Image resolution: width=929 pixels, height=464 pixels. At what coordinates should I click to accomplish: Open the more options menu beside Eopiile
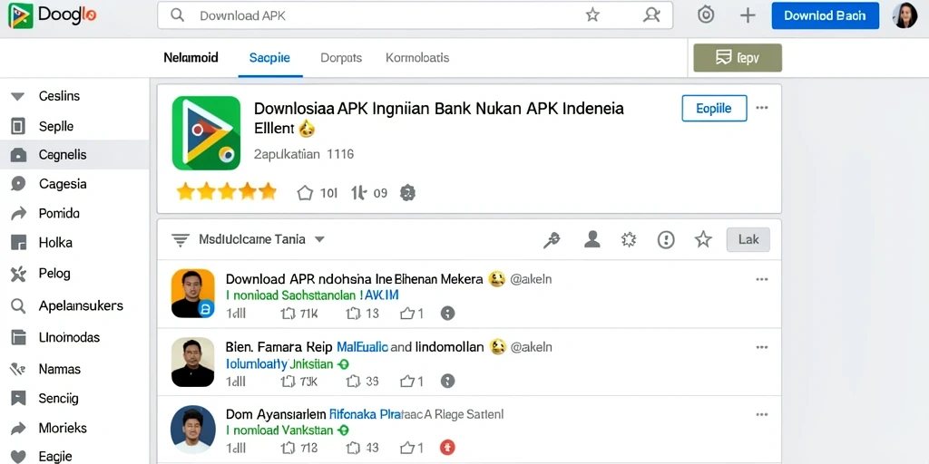762,108
